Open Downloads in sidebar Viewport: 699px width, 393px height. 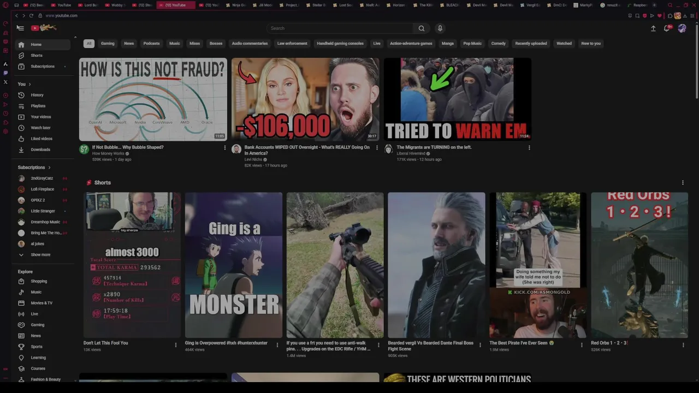point(44,150)
